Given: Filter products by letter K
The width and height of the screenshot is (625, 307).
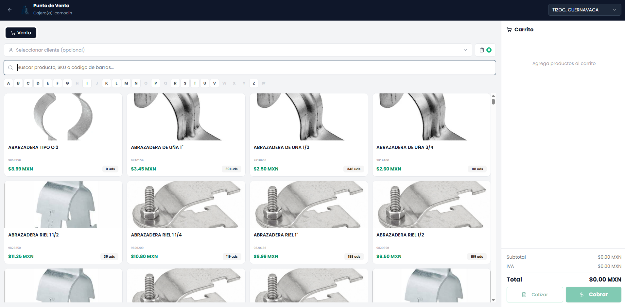Looking at the screenshot, I should [107, 83].
